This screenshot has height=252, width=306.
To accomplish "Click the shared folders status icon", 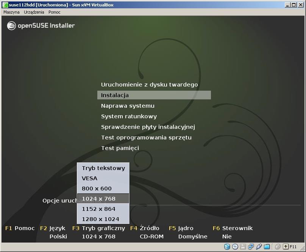I will tap(267, 247).
